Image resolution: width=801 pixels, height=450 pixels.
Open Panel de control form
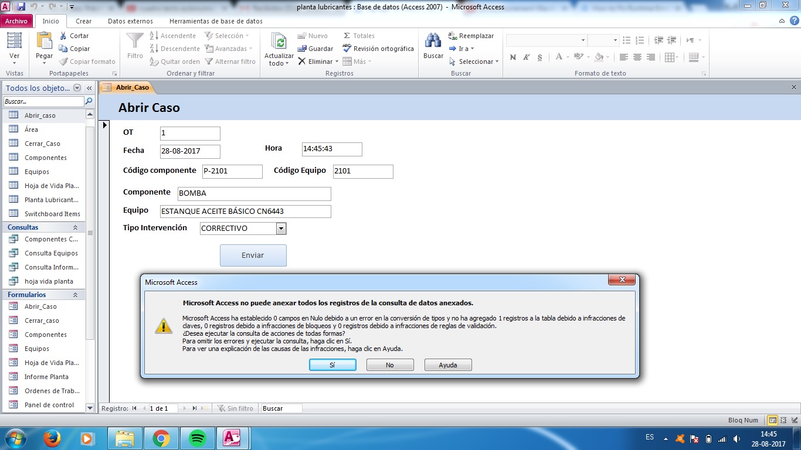pos(49,405)
